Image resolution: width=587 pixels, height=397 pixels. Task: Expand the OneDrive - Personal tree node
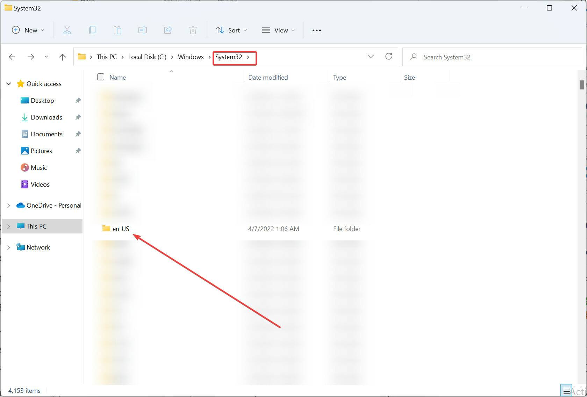point(9,205)
